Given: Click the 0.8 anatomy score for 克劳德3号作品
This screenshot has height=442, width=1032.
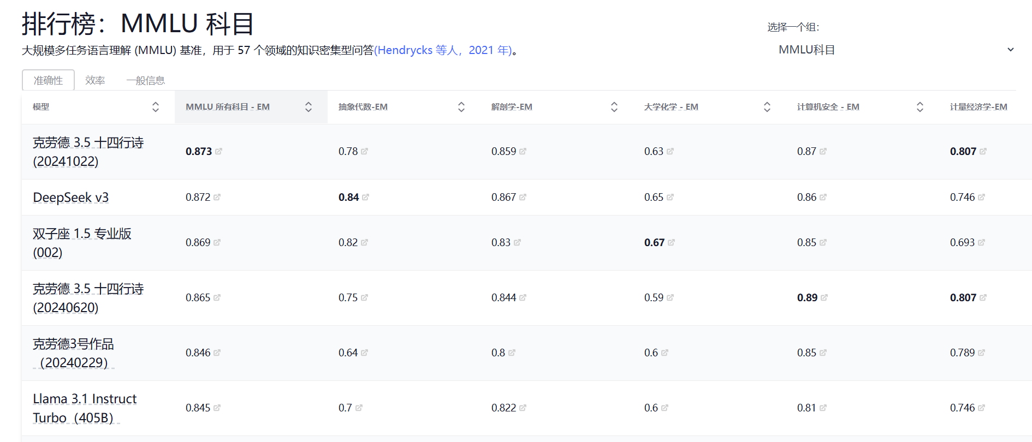Looking at the screenshot, I should tap(498, 353).
